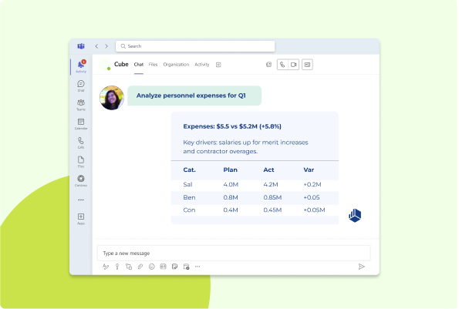Switch to the Organization tab
Image resolution: width=459 pixels, height=309 pixels.
(x=176, y=65)
